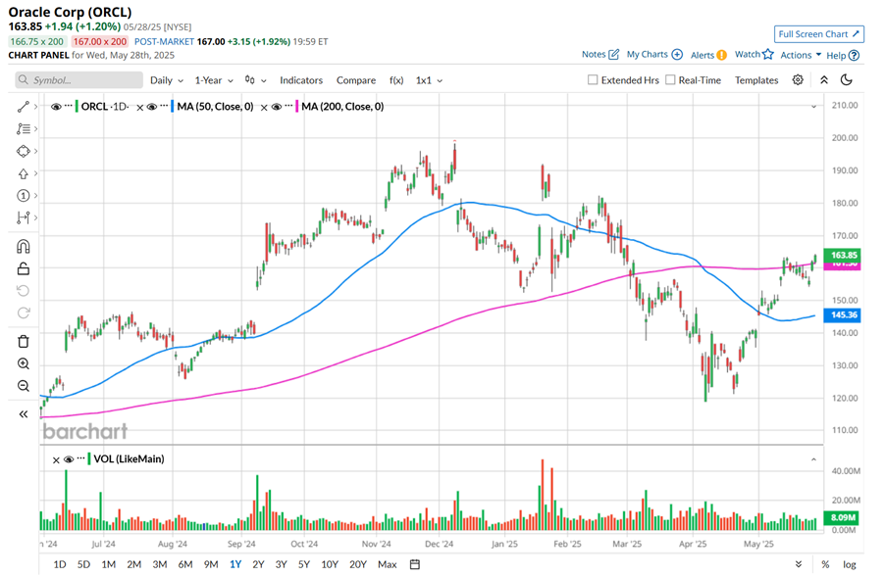
Task: Select the trend line drawing tool
Action: click(24, 107)
